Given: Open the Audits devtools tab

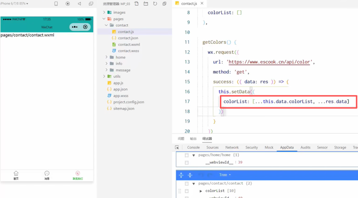Looking at the screenshot, I should pyautogui.click(x=305, y=147).
